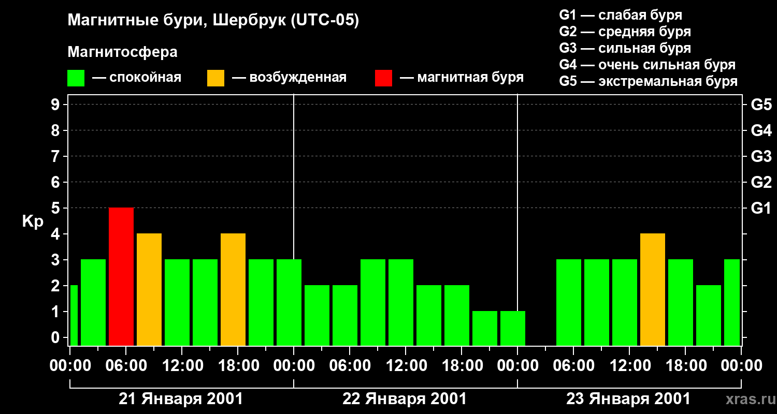Click the '18:00' time label above 22 Января
Screen dimensions: 777x414
(462, 366)
